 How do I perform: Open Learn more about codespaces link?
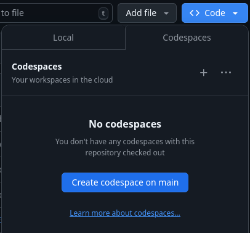point(125,213)
